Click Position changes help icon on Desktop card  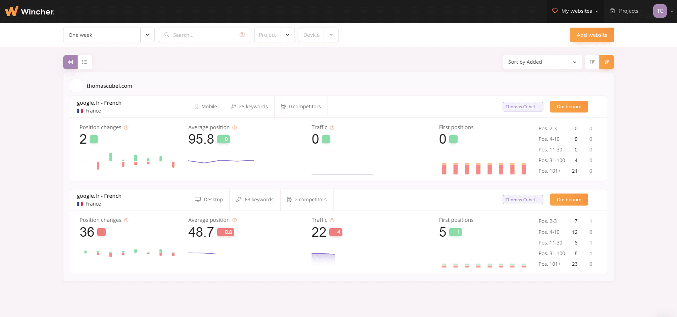coord(126,220)
